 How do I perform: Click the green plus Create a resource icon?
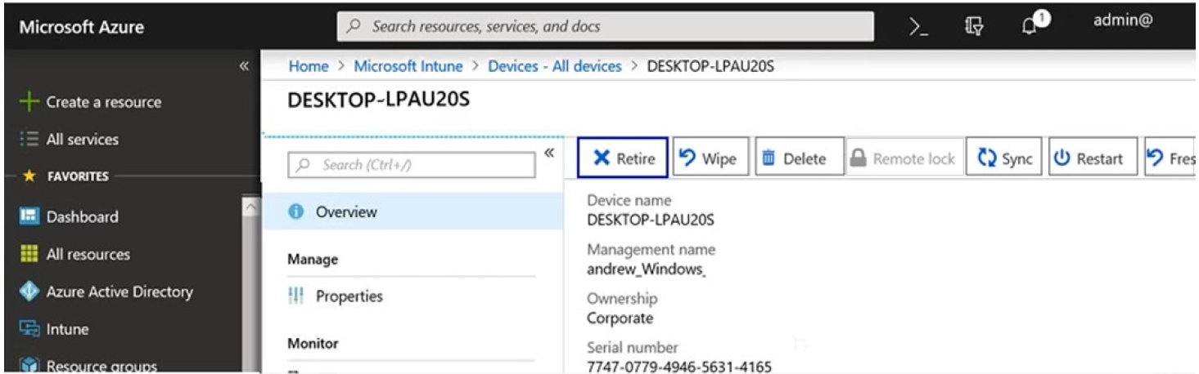29,102
